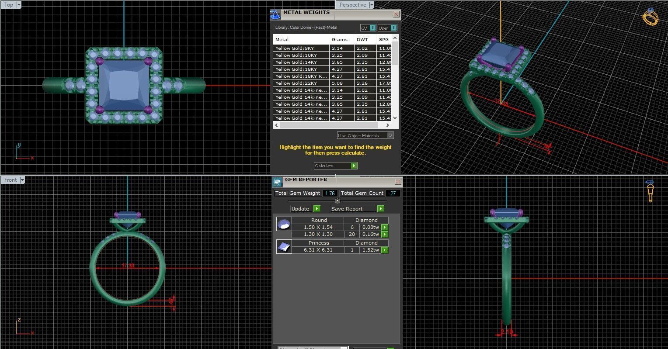The width and height of the screenshot is (668, 349).
Task: Click the gem pendant icon in side viewport
Action: pyautogui.click(x=650, y=191)
